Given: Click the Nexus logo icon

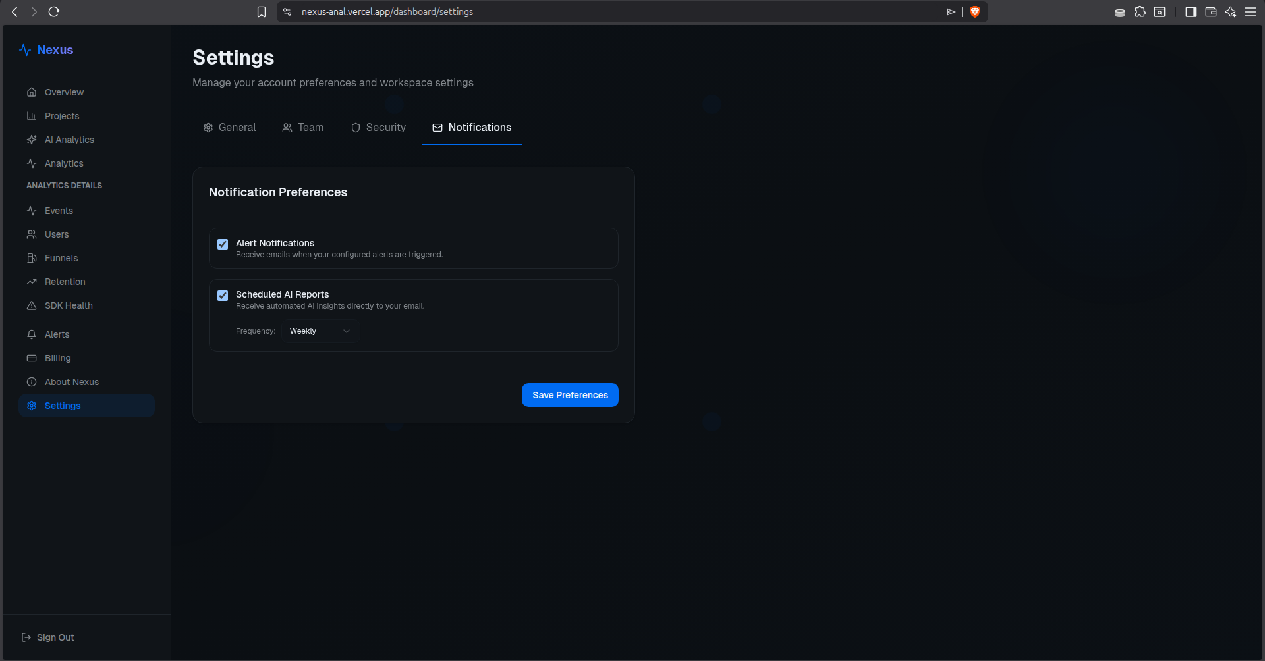Looking at the screenshot, I should tap(25, 50).
